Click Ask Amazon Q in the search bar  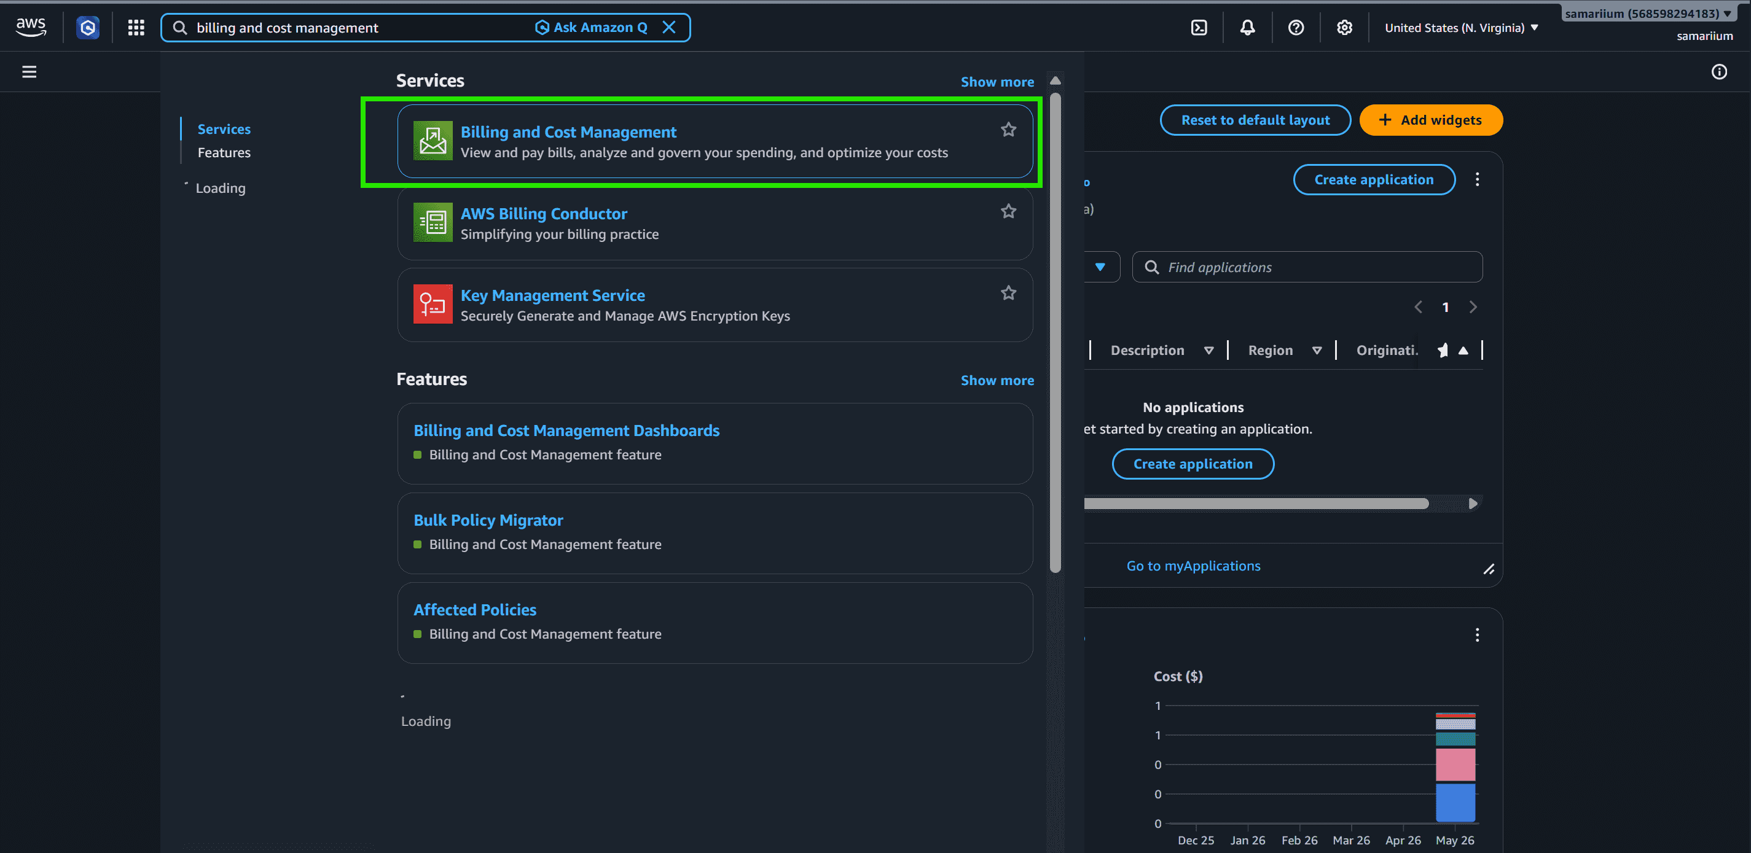point(592,27)
